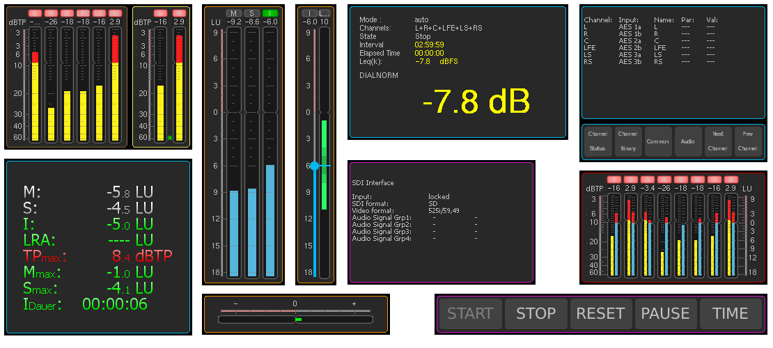Toggle channel 3 button in eight-channel meter
The image size is (773, 348).
click(647, 180)
